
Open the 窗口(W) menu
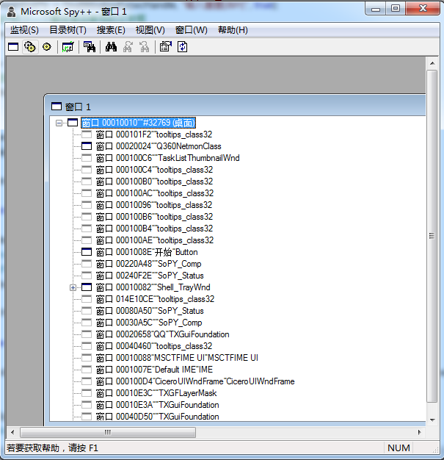pos(191,30)
